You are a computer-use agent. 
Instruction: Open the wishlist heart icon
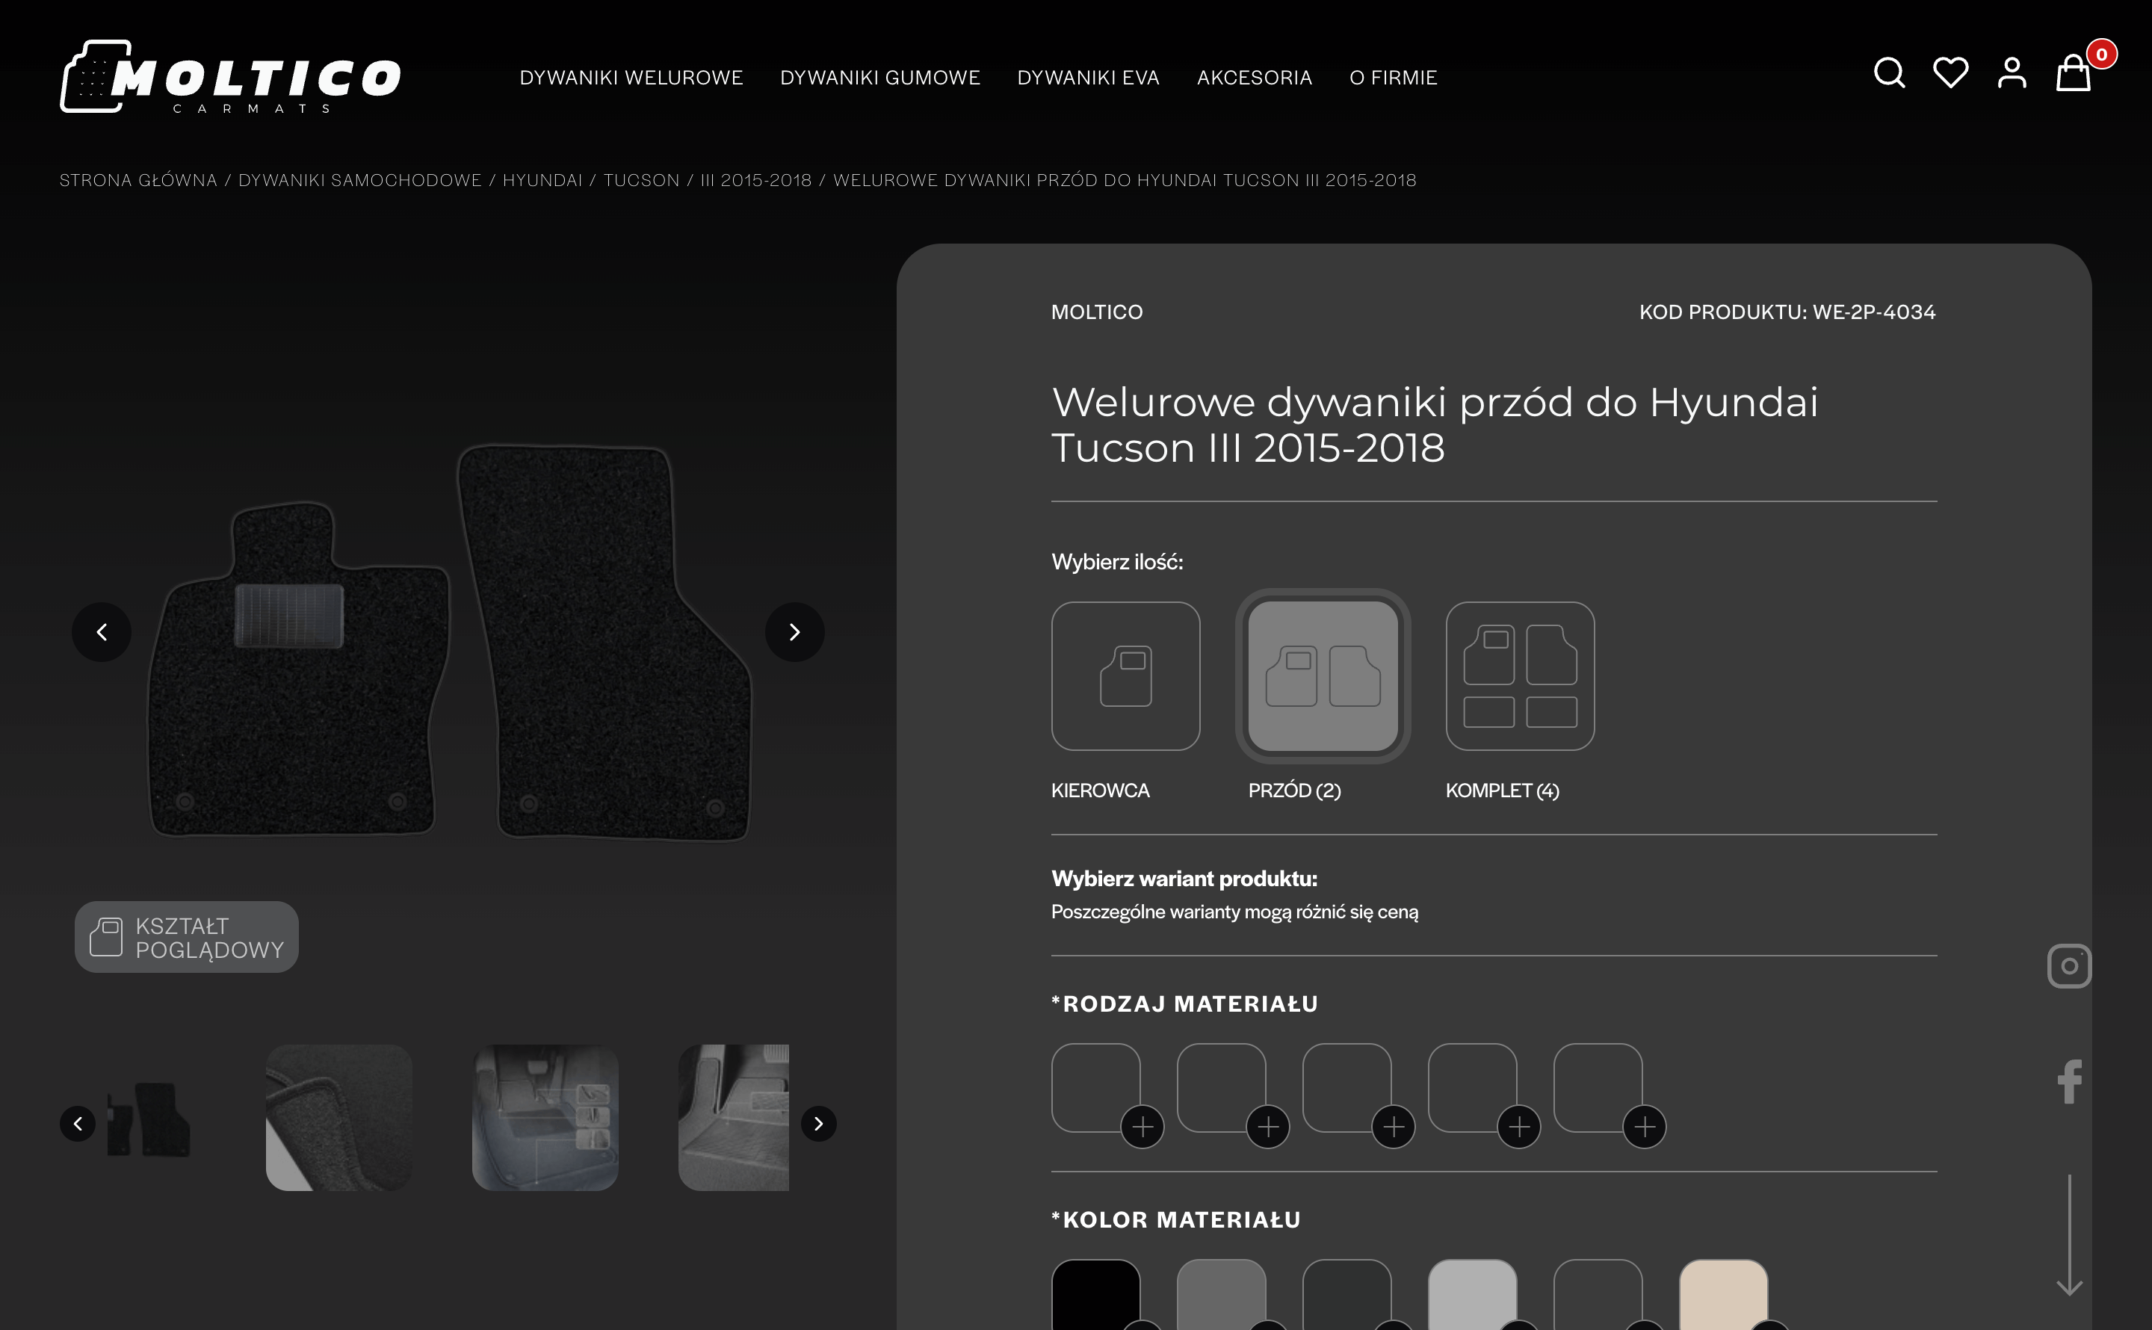tap(1950, 73)
